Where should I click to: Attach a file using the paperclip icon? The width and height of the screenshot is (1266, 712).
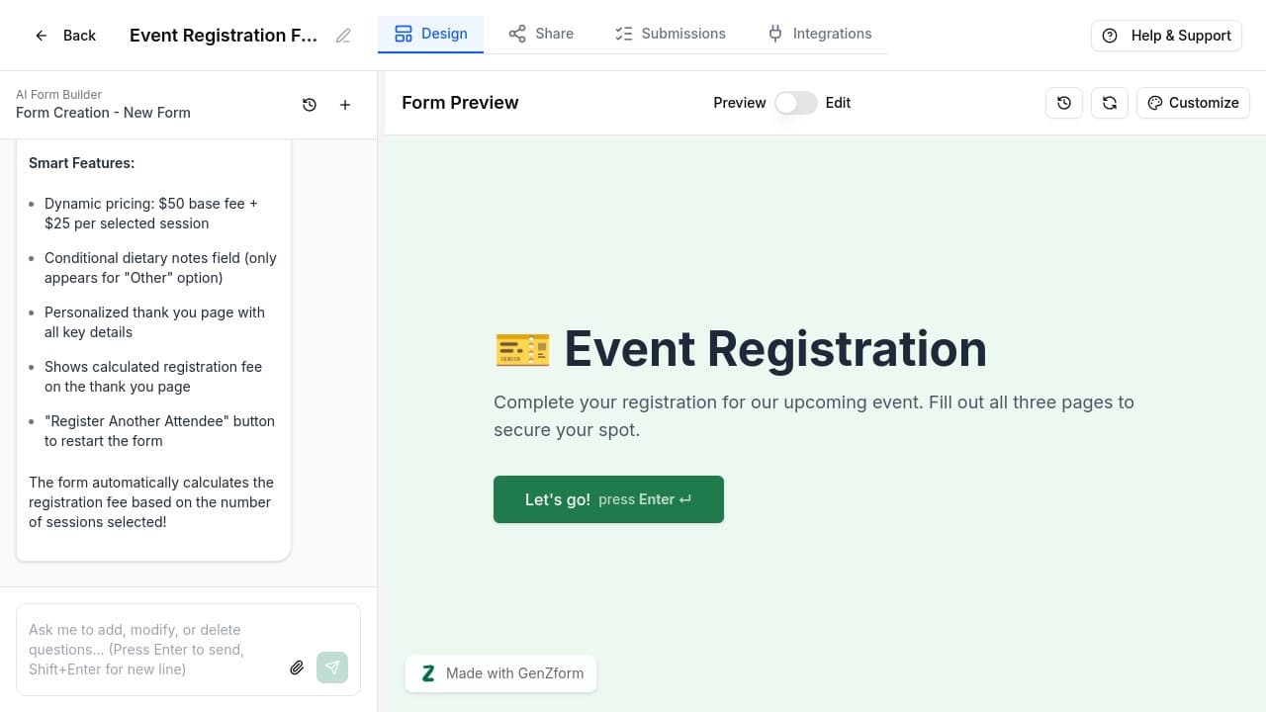point(297,667)
